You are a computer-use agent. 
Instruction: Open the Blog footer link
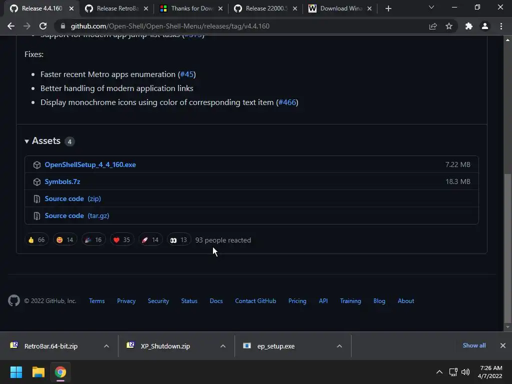pos(379,301)
